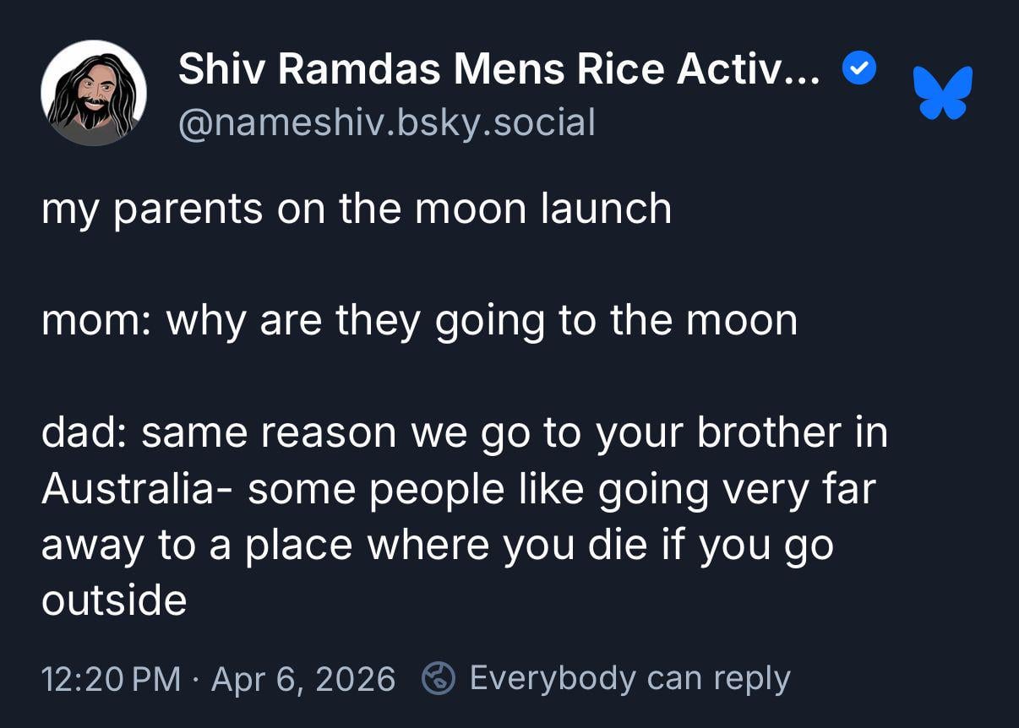1019x728 pixels.
Task: Click the blue verified checkmark badge
Action: coord(860,69)
